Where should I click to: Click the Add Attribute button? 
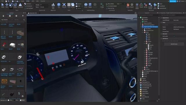174,44
